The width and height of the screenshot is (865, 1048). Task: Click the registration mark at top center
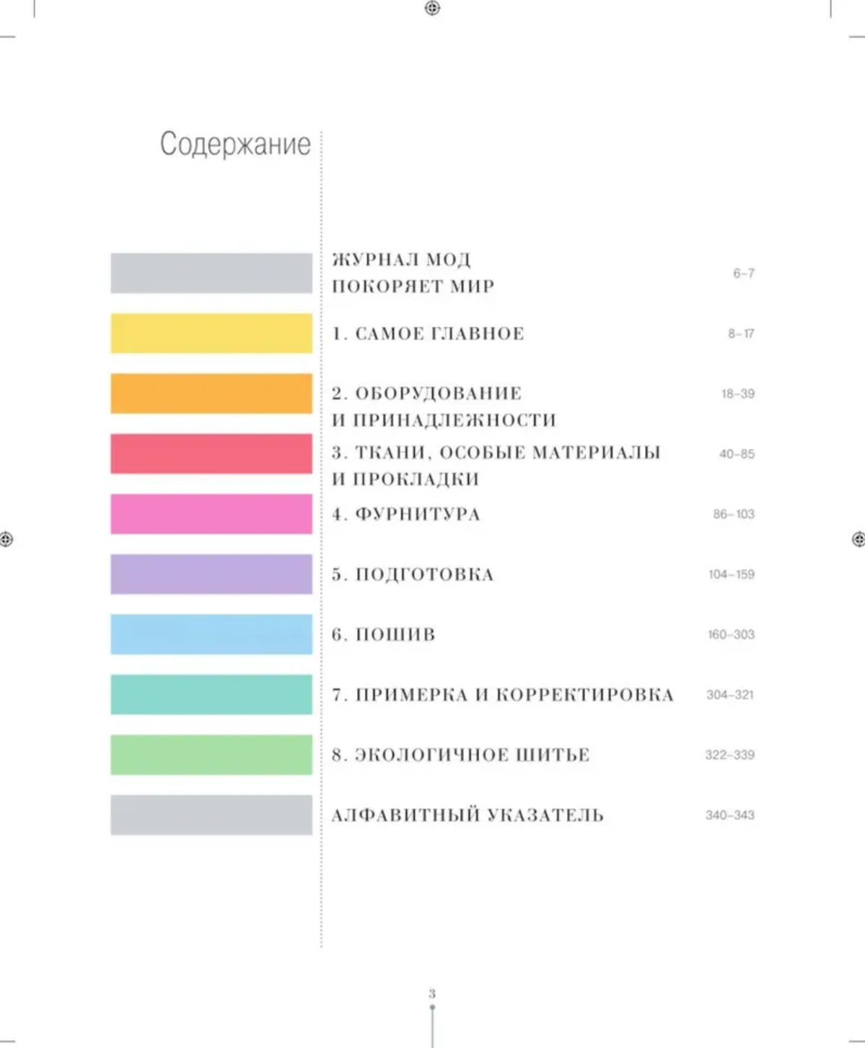[x=432, y=8]
